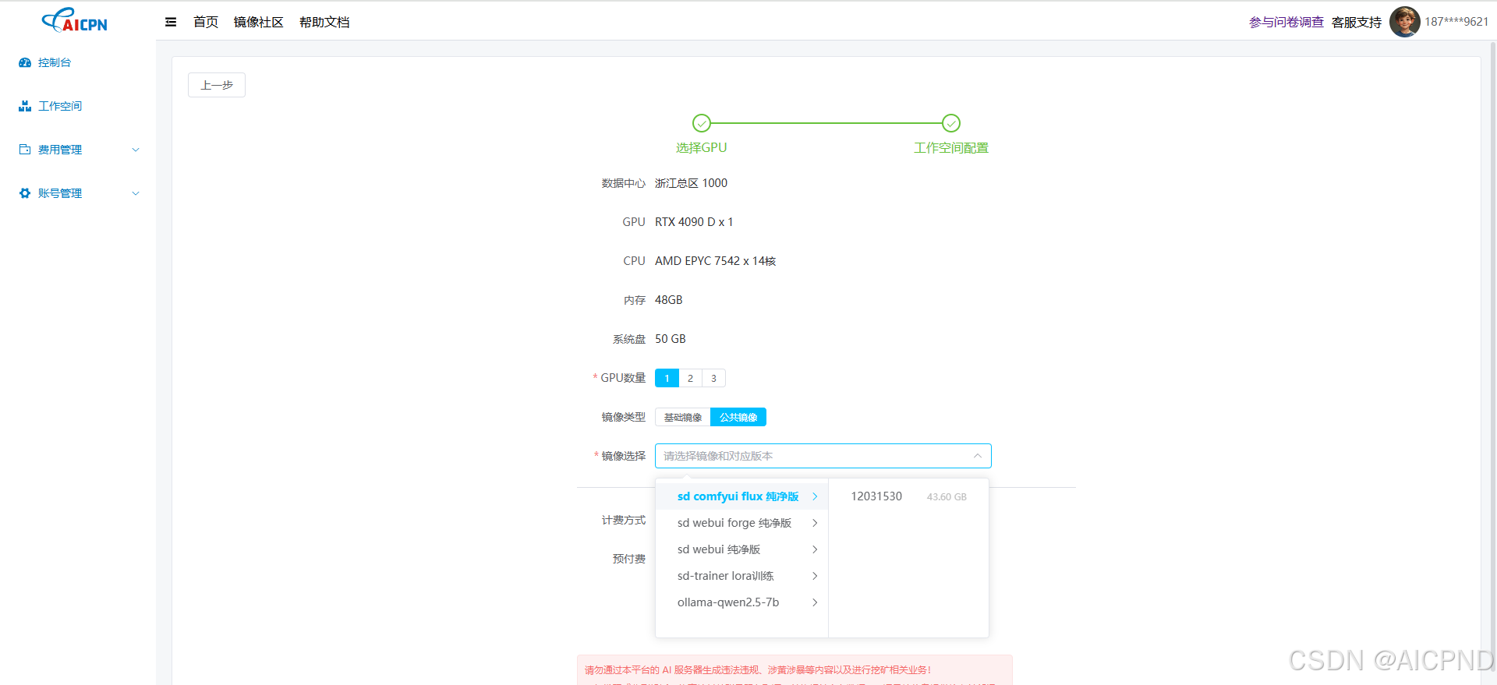Toggle the hamburger sidebar menu icon

[x=171, y=22]
